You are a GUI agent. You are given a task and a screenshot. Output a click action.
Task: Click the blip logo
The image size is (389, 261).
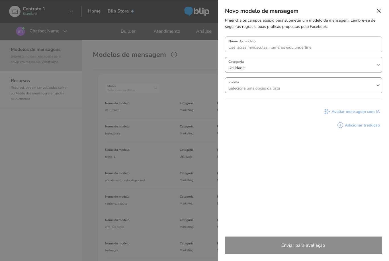(x=197, y=11)
